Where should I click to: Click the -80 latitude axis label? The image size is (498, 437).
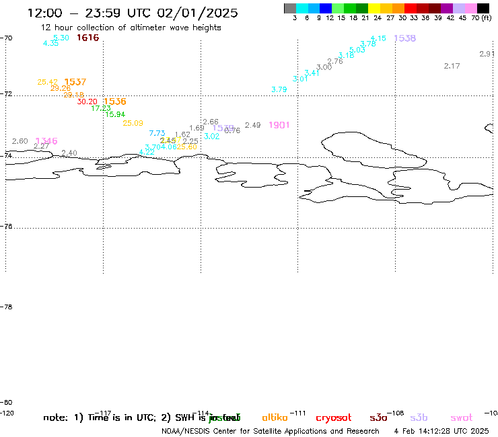point(6,403)
